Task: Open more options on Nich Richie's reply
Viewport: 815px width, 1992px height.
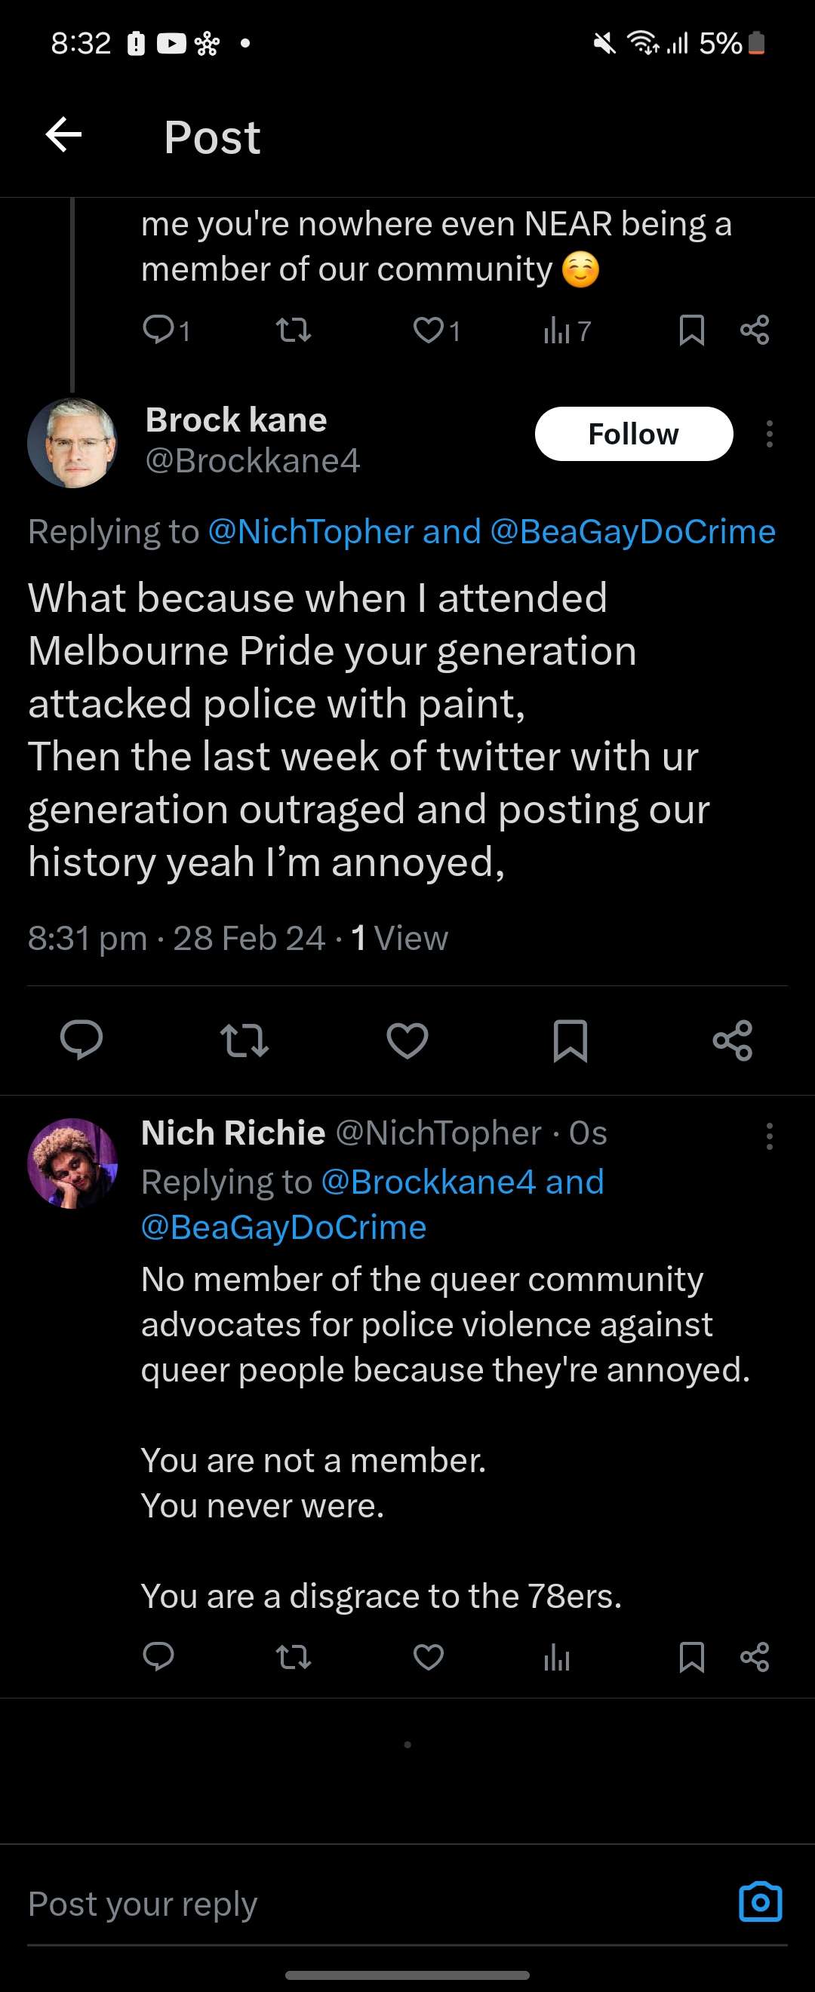Action: click(769, 1136)
